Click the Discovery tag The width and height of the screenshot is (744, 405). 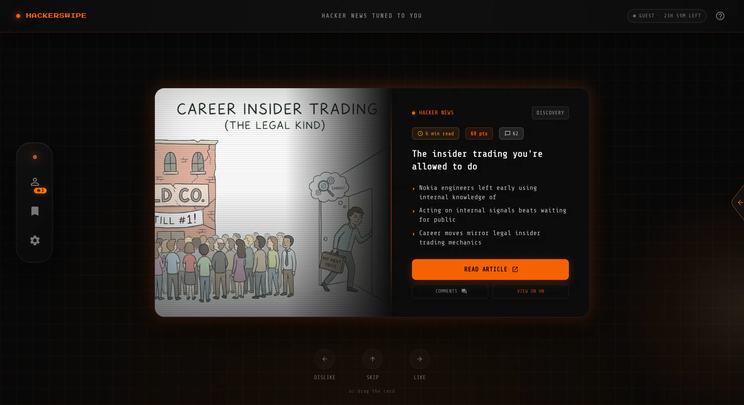point(550,113)
